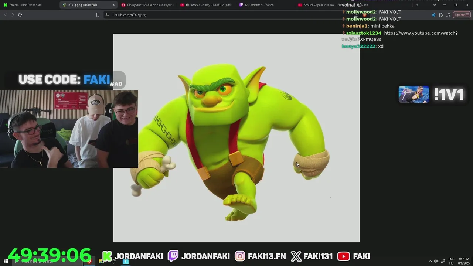Click the X logo beside FAKI131
The height and width of the screenshot is (266, 473).
(296, 256)
